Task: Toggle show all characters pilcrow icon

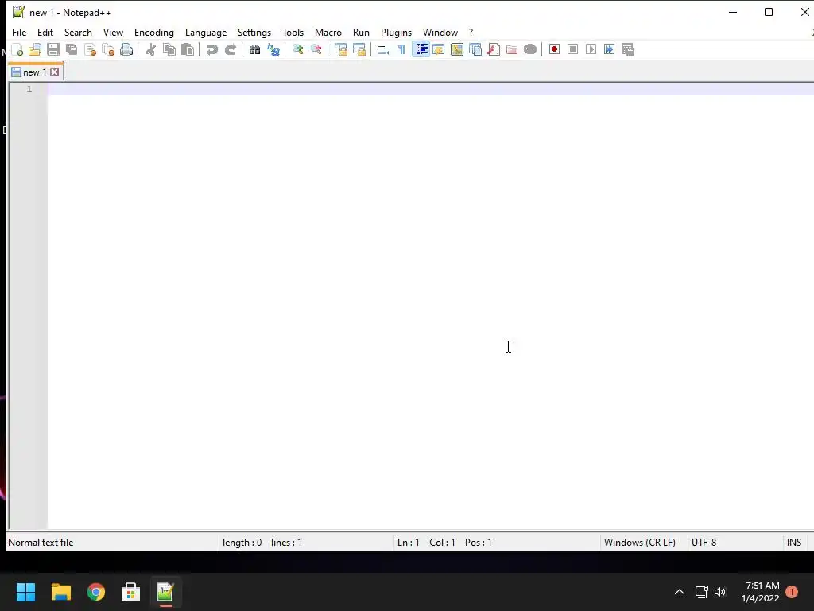Action: click(x=401, y=49)
